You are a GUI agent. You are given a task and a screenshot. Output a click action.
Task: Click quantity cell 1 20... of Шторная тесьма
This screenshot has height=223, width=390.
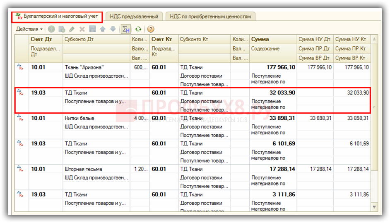click(140, 169)
